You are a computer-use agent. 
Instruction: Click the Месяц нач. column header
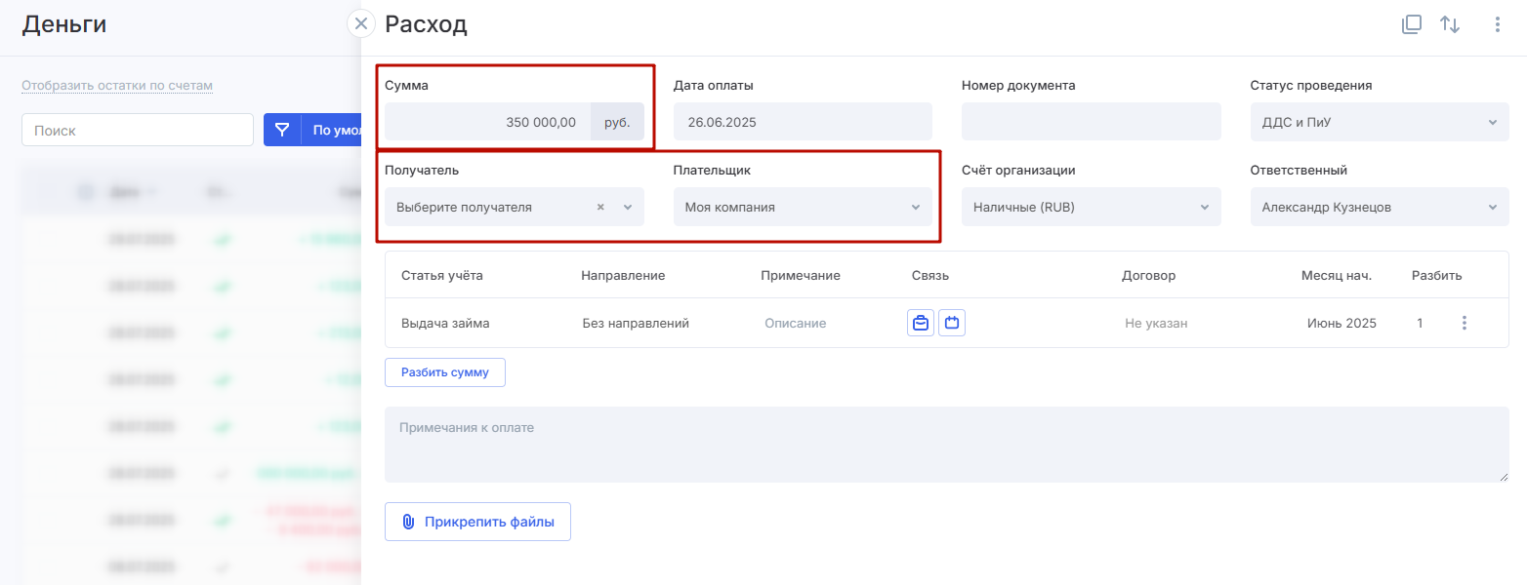click(1337, 275)
